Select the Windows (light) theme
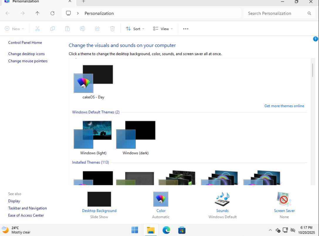The width and height of the screenshot is (319, 236). (93, 135)
